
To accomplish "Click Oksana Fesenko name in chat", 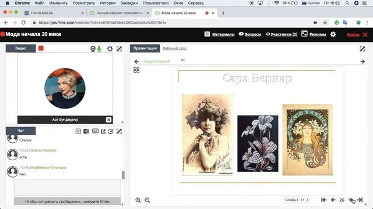I will coord(43,150).
